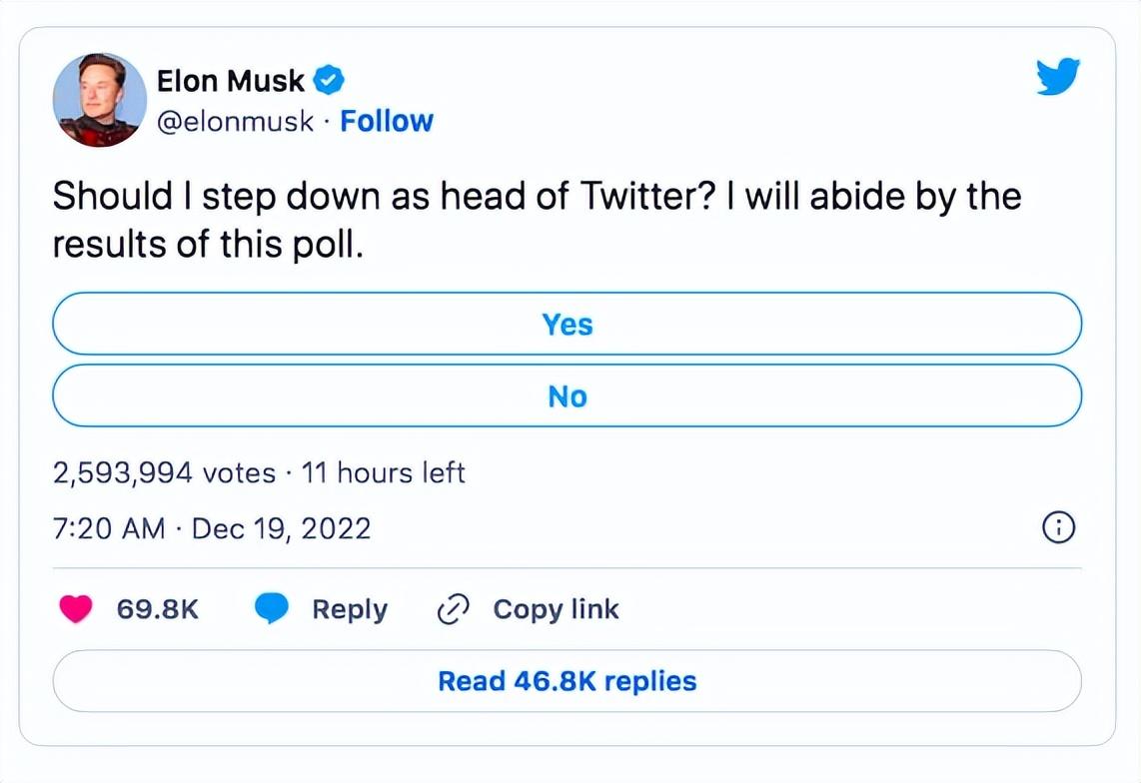Click the tweet text about stepping down
This screenshot has height=783, width=1141.
(537, 220)
